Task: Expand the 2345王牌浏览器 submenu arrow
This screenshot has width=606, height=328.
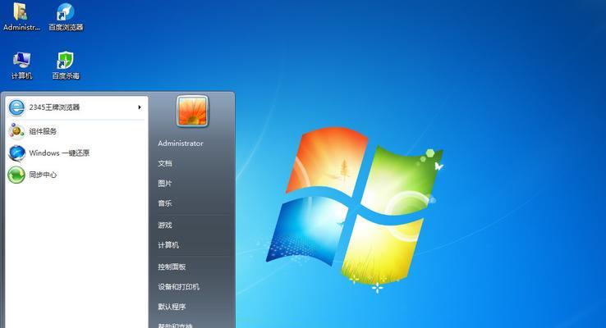Action: [x=140, y=107]
